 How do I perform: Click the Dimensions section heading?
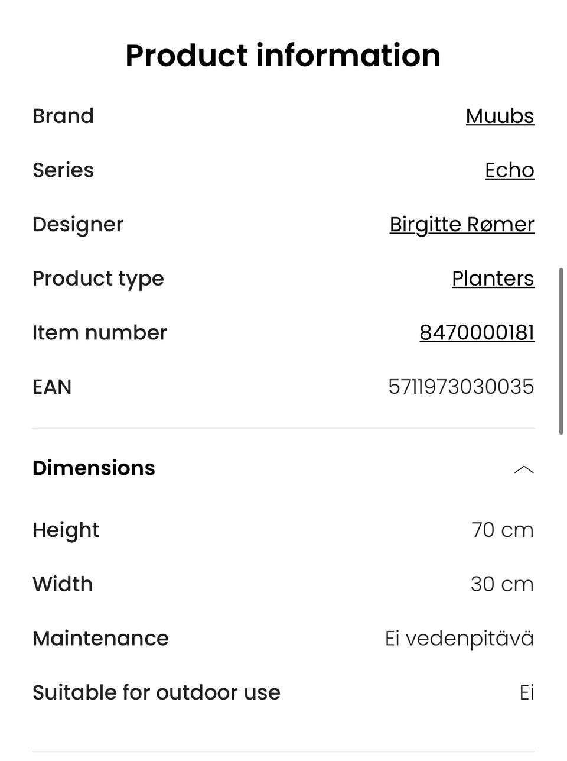(94, 468)
